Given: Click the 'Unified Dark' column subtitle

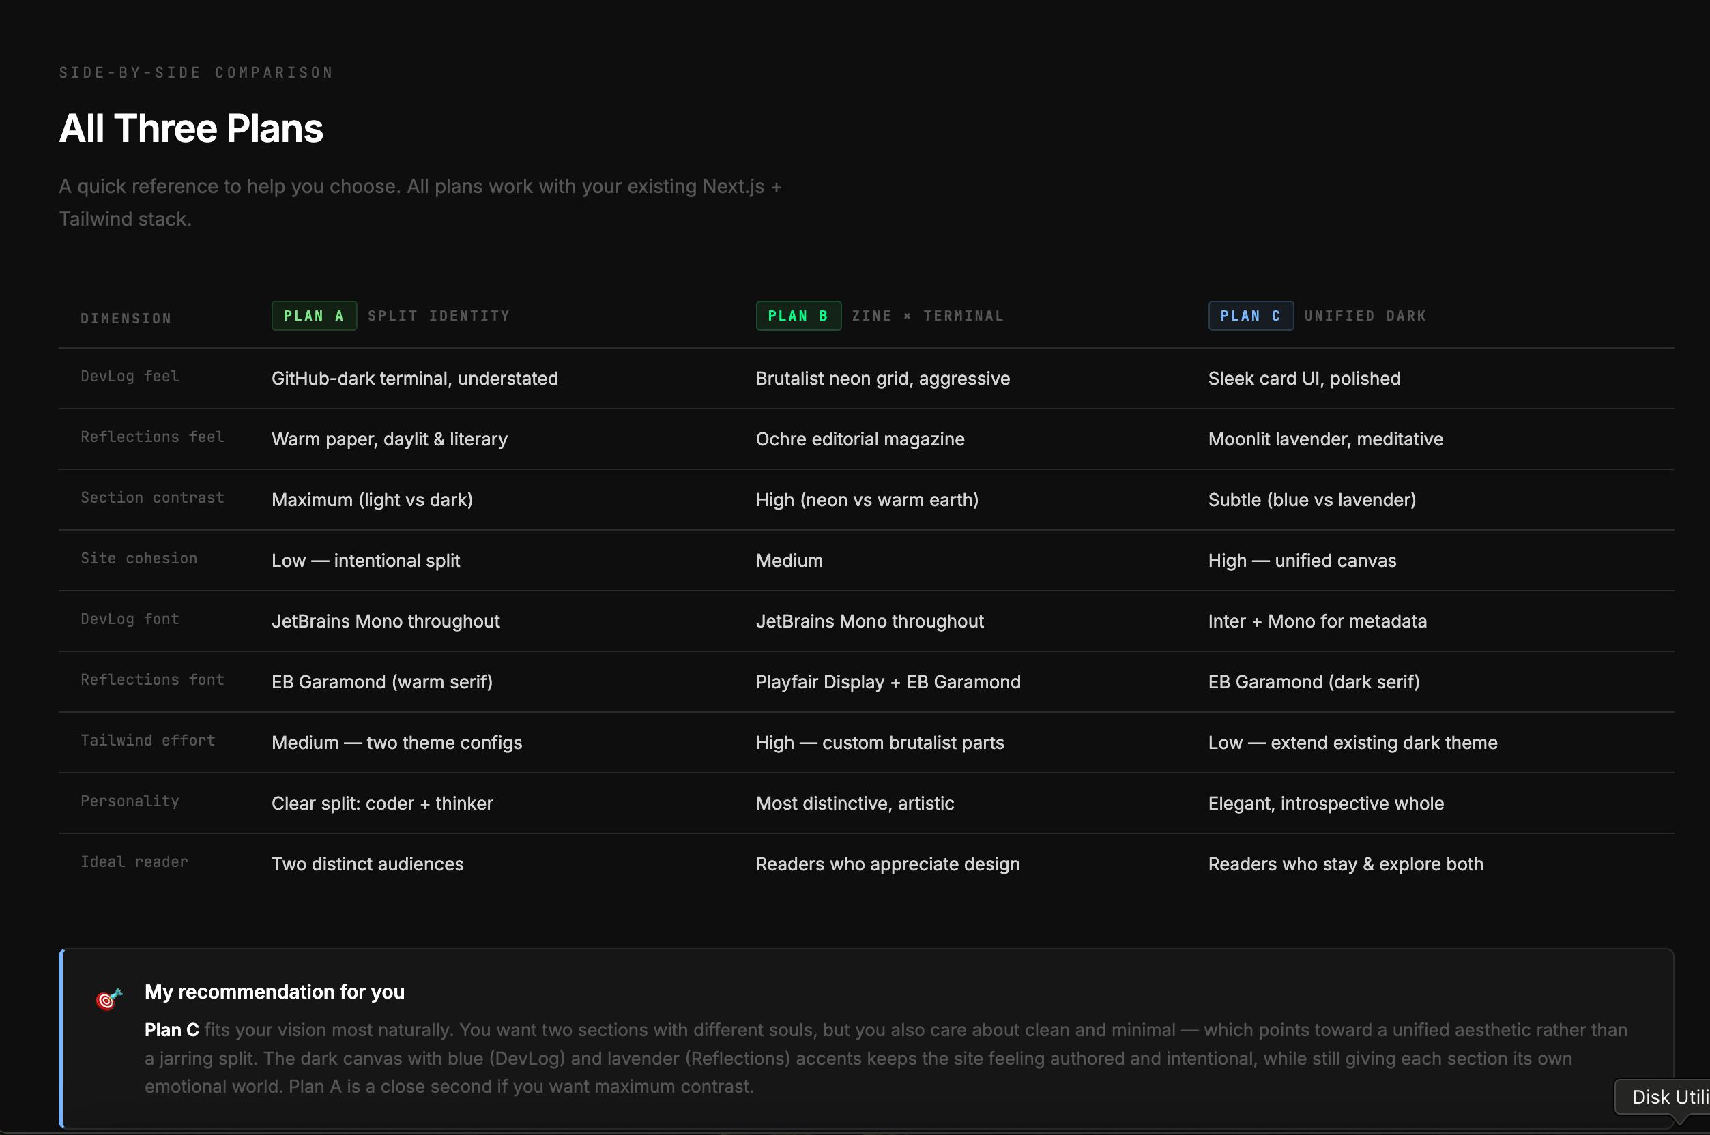Looking at the screenshot, I should click(1365, 316).
